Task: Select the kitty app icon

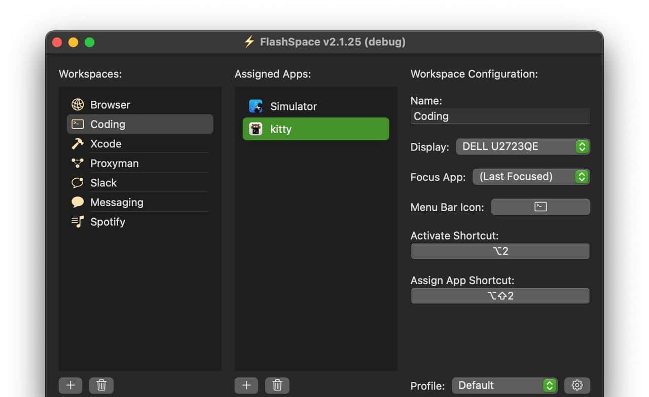Action: click(x=256, y=129)
